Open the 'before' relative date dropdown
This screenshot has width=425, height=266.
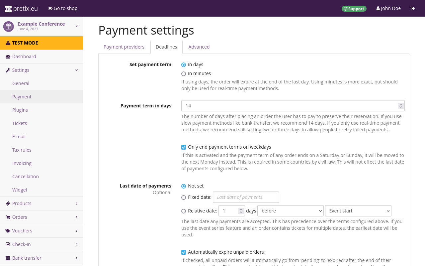pos(291,211)
